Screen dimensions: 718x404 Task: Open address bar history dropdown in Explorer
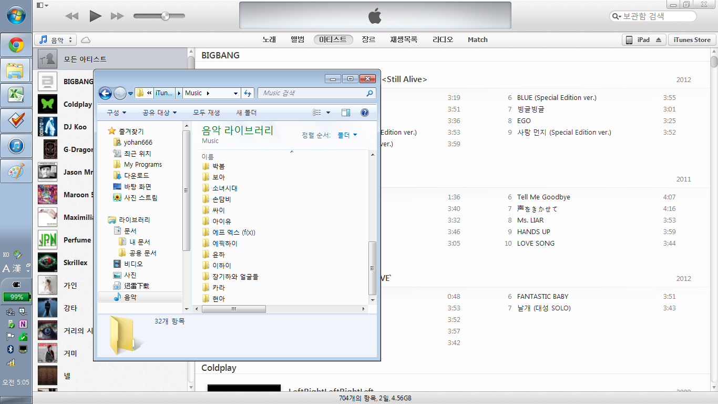pyautogui.click(x=236, y=93)
